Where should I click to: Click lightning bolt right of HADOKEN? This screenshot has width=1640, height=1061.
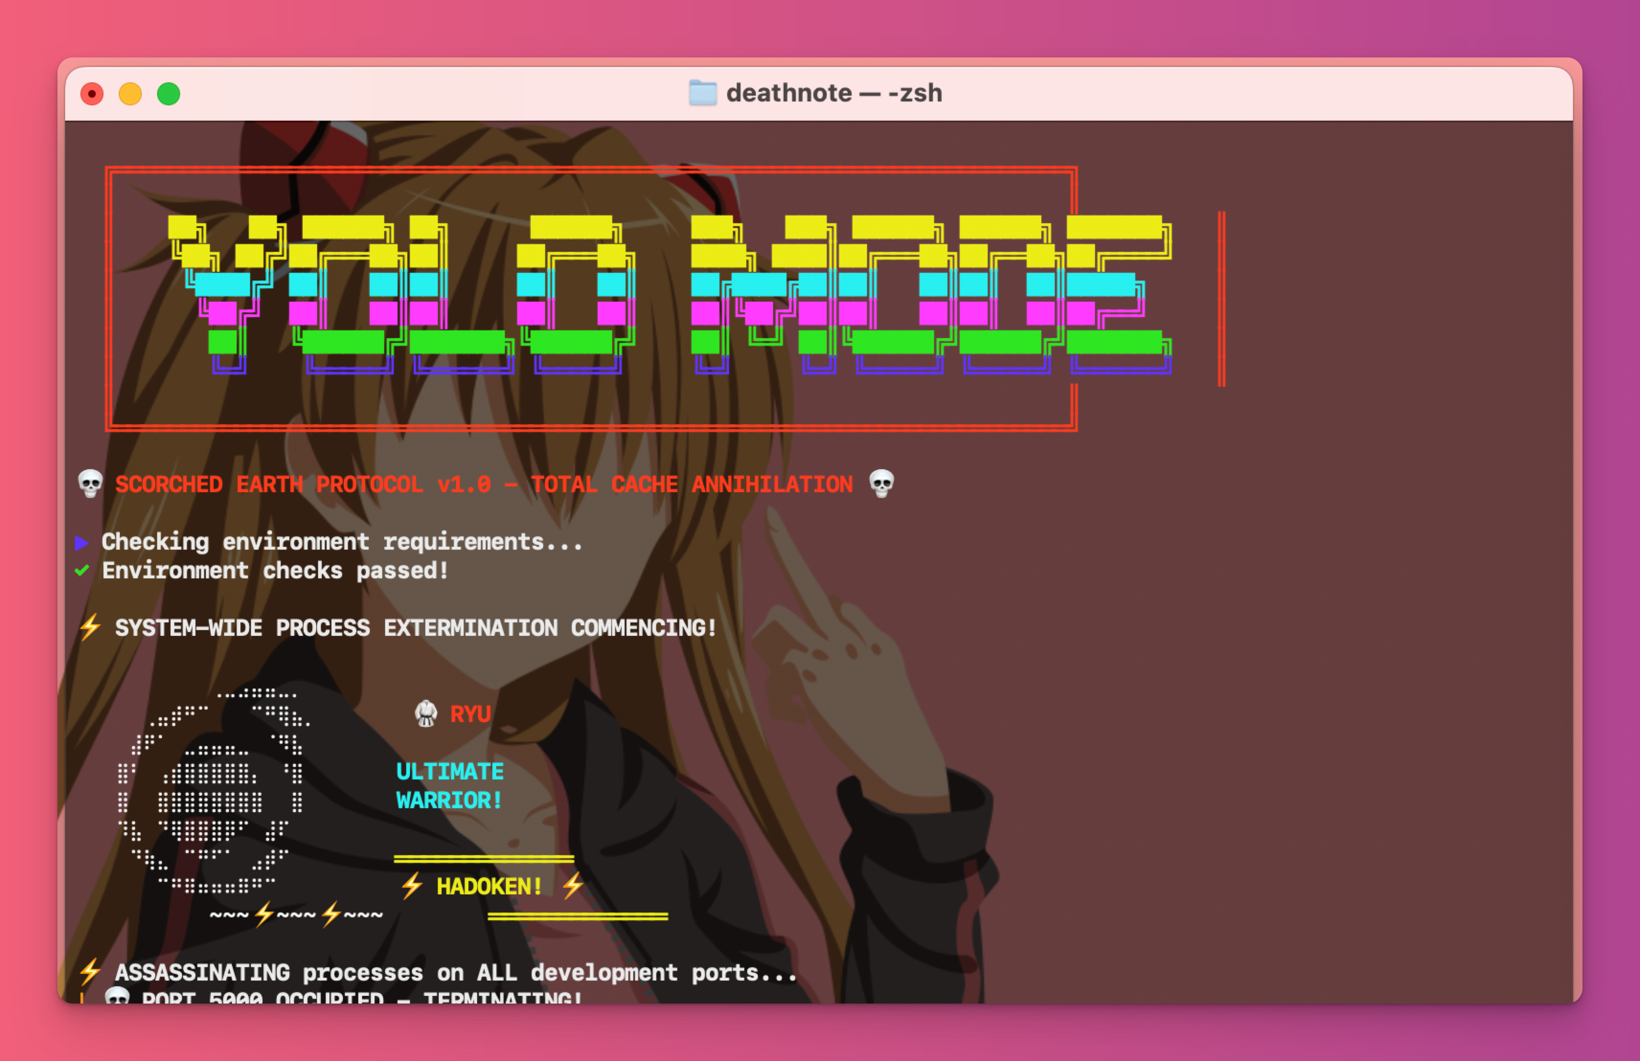pos(573,886)
